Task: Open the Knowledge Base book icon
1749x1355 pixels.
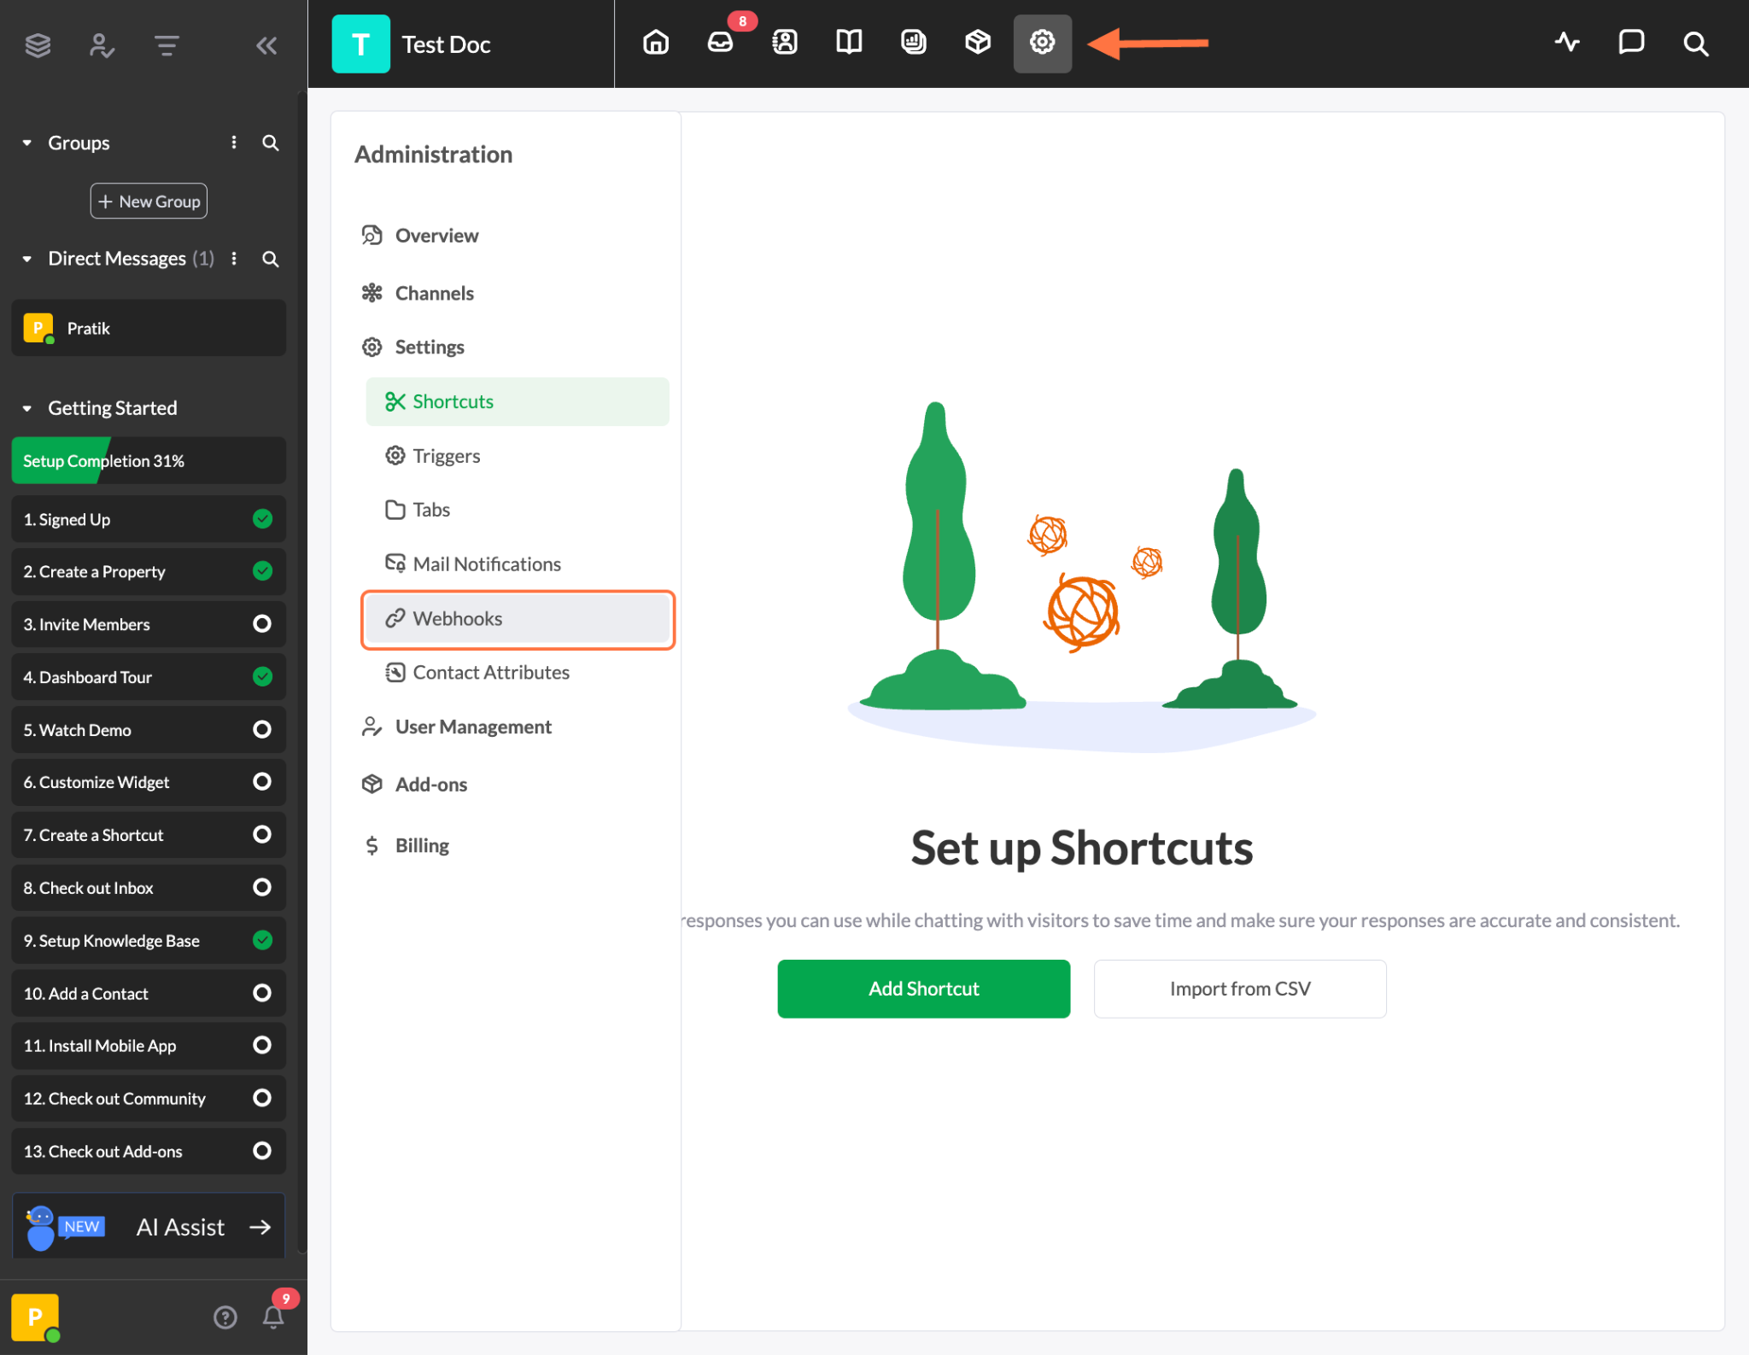Action: [x=849, y=42]
